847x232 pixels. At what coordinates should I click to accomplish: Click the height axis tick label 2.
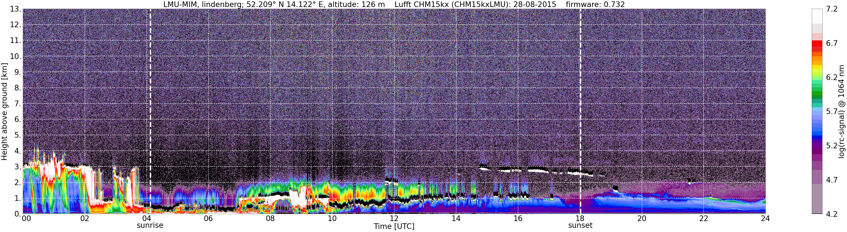tap(18, 182)
